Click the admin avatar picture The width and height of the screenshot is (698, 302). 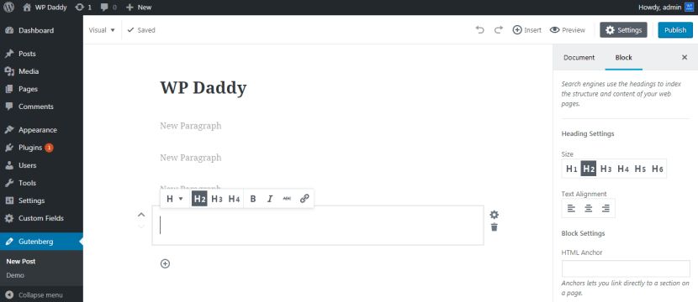(x=689, y=7)
